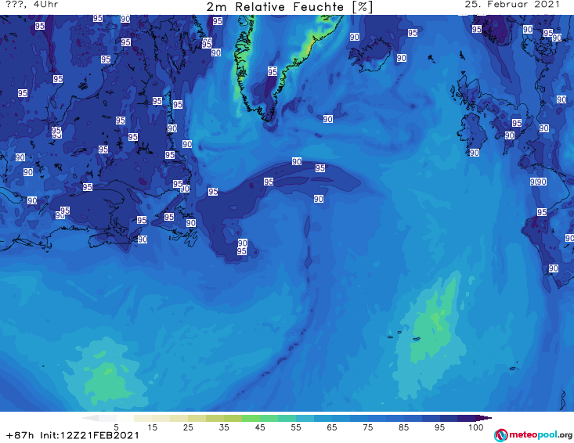The image size is (574, 443).
Task: Pick the darkest purple swatch above '100'
Action: click(467, 418)
